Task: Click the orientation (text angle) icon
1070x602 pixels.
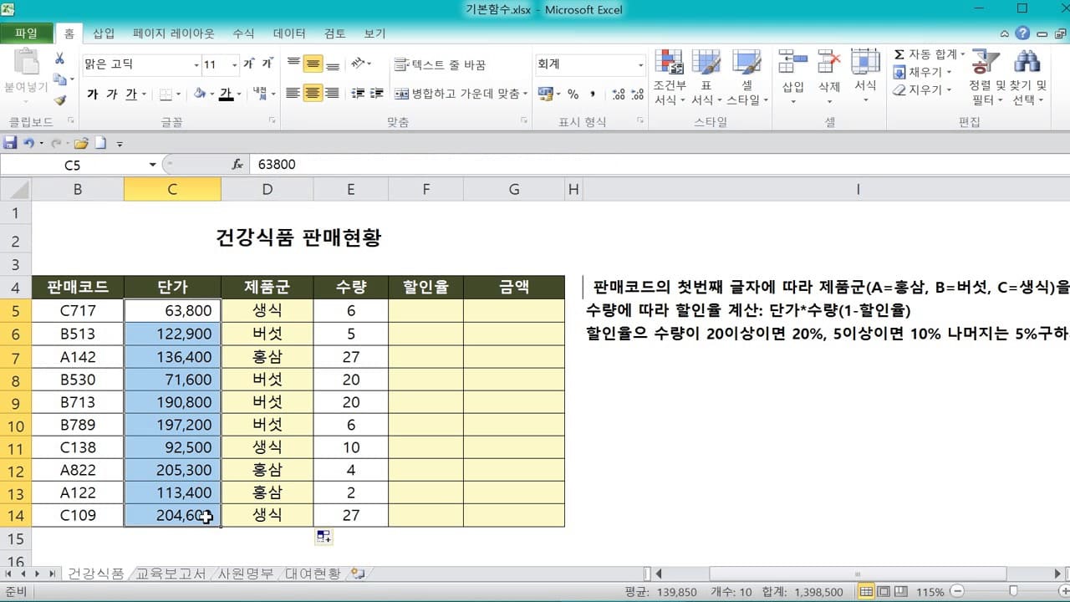Action: 359,64
